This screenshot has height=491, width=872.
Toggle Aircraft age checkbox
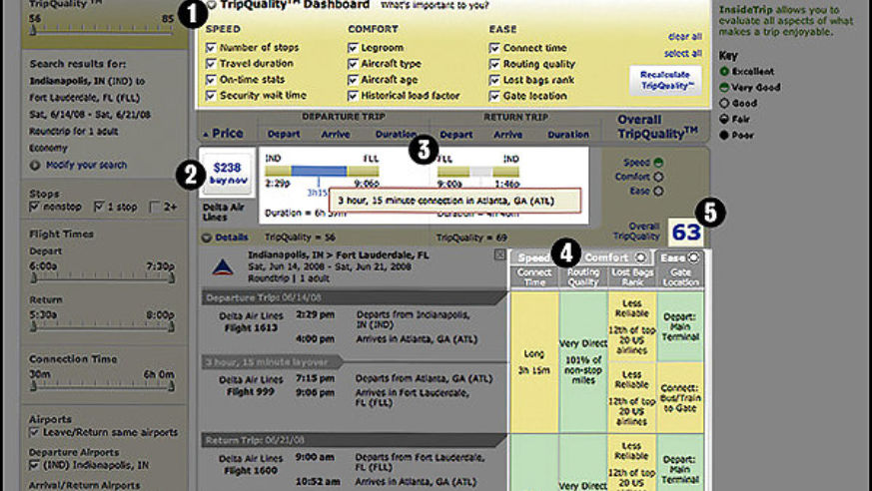353,80
